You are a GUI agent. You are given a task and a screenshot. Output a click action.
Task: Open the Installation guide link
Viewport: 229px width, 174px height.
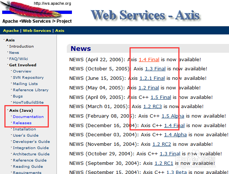coord(24,129)
